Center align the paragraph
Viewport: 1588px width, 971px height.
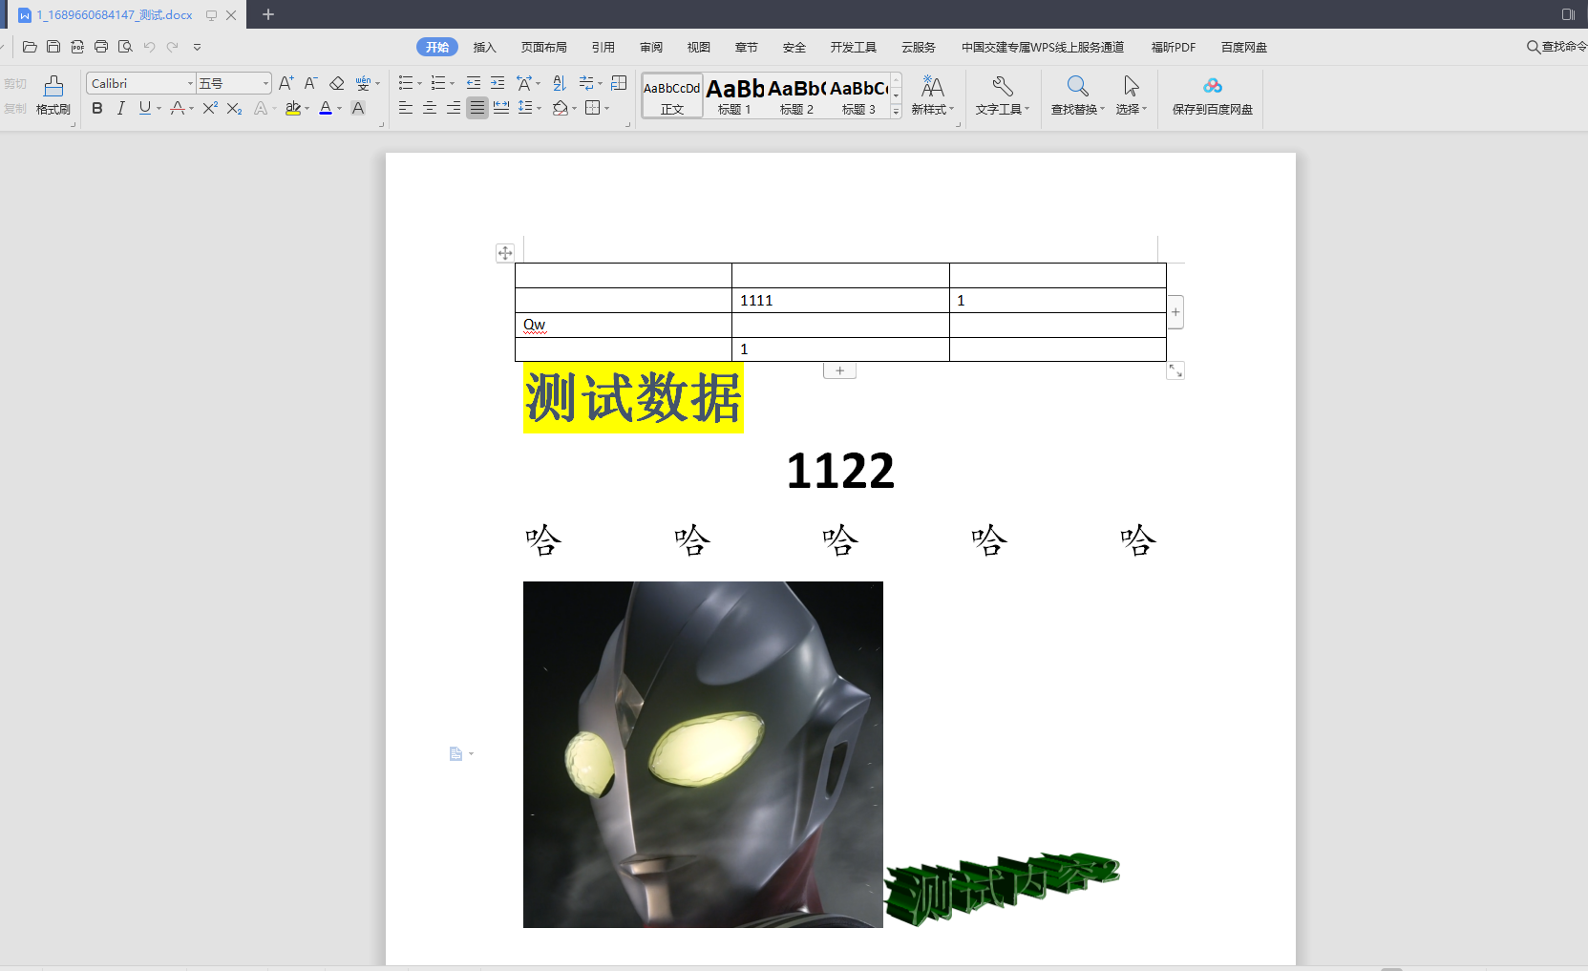click(430, 108)
